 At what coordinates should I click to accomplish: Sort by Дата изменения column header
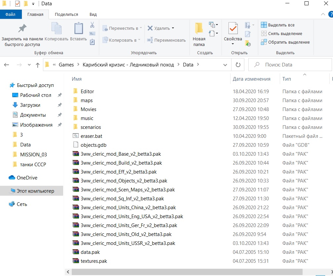click(x=251, y=79)
